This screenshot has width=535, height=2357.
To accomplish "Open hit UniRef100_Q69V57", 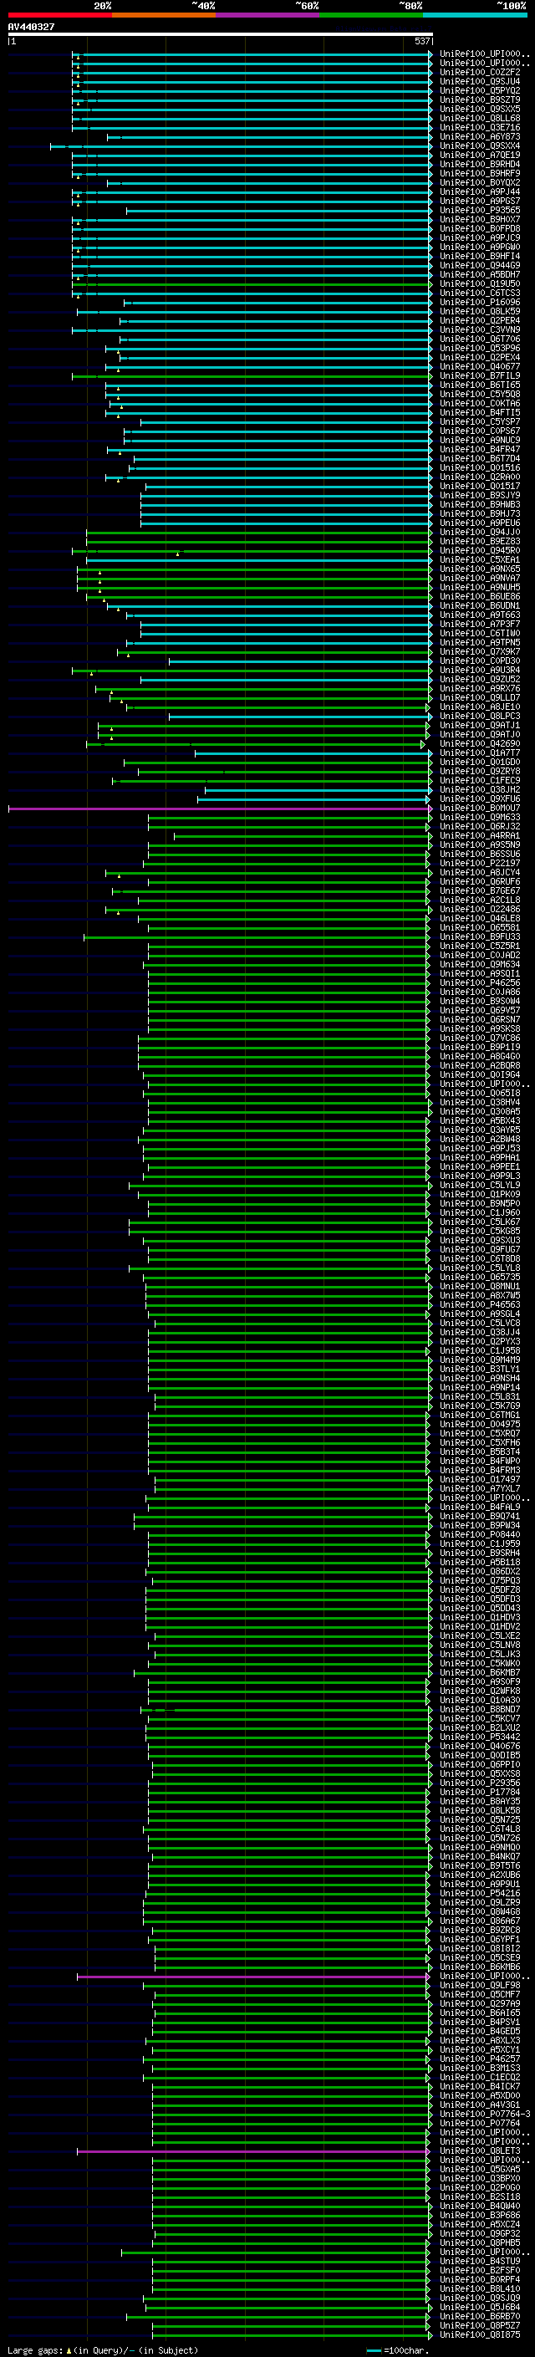I will coord(480,1011).
